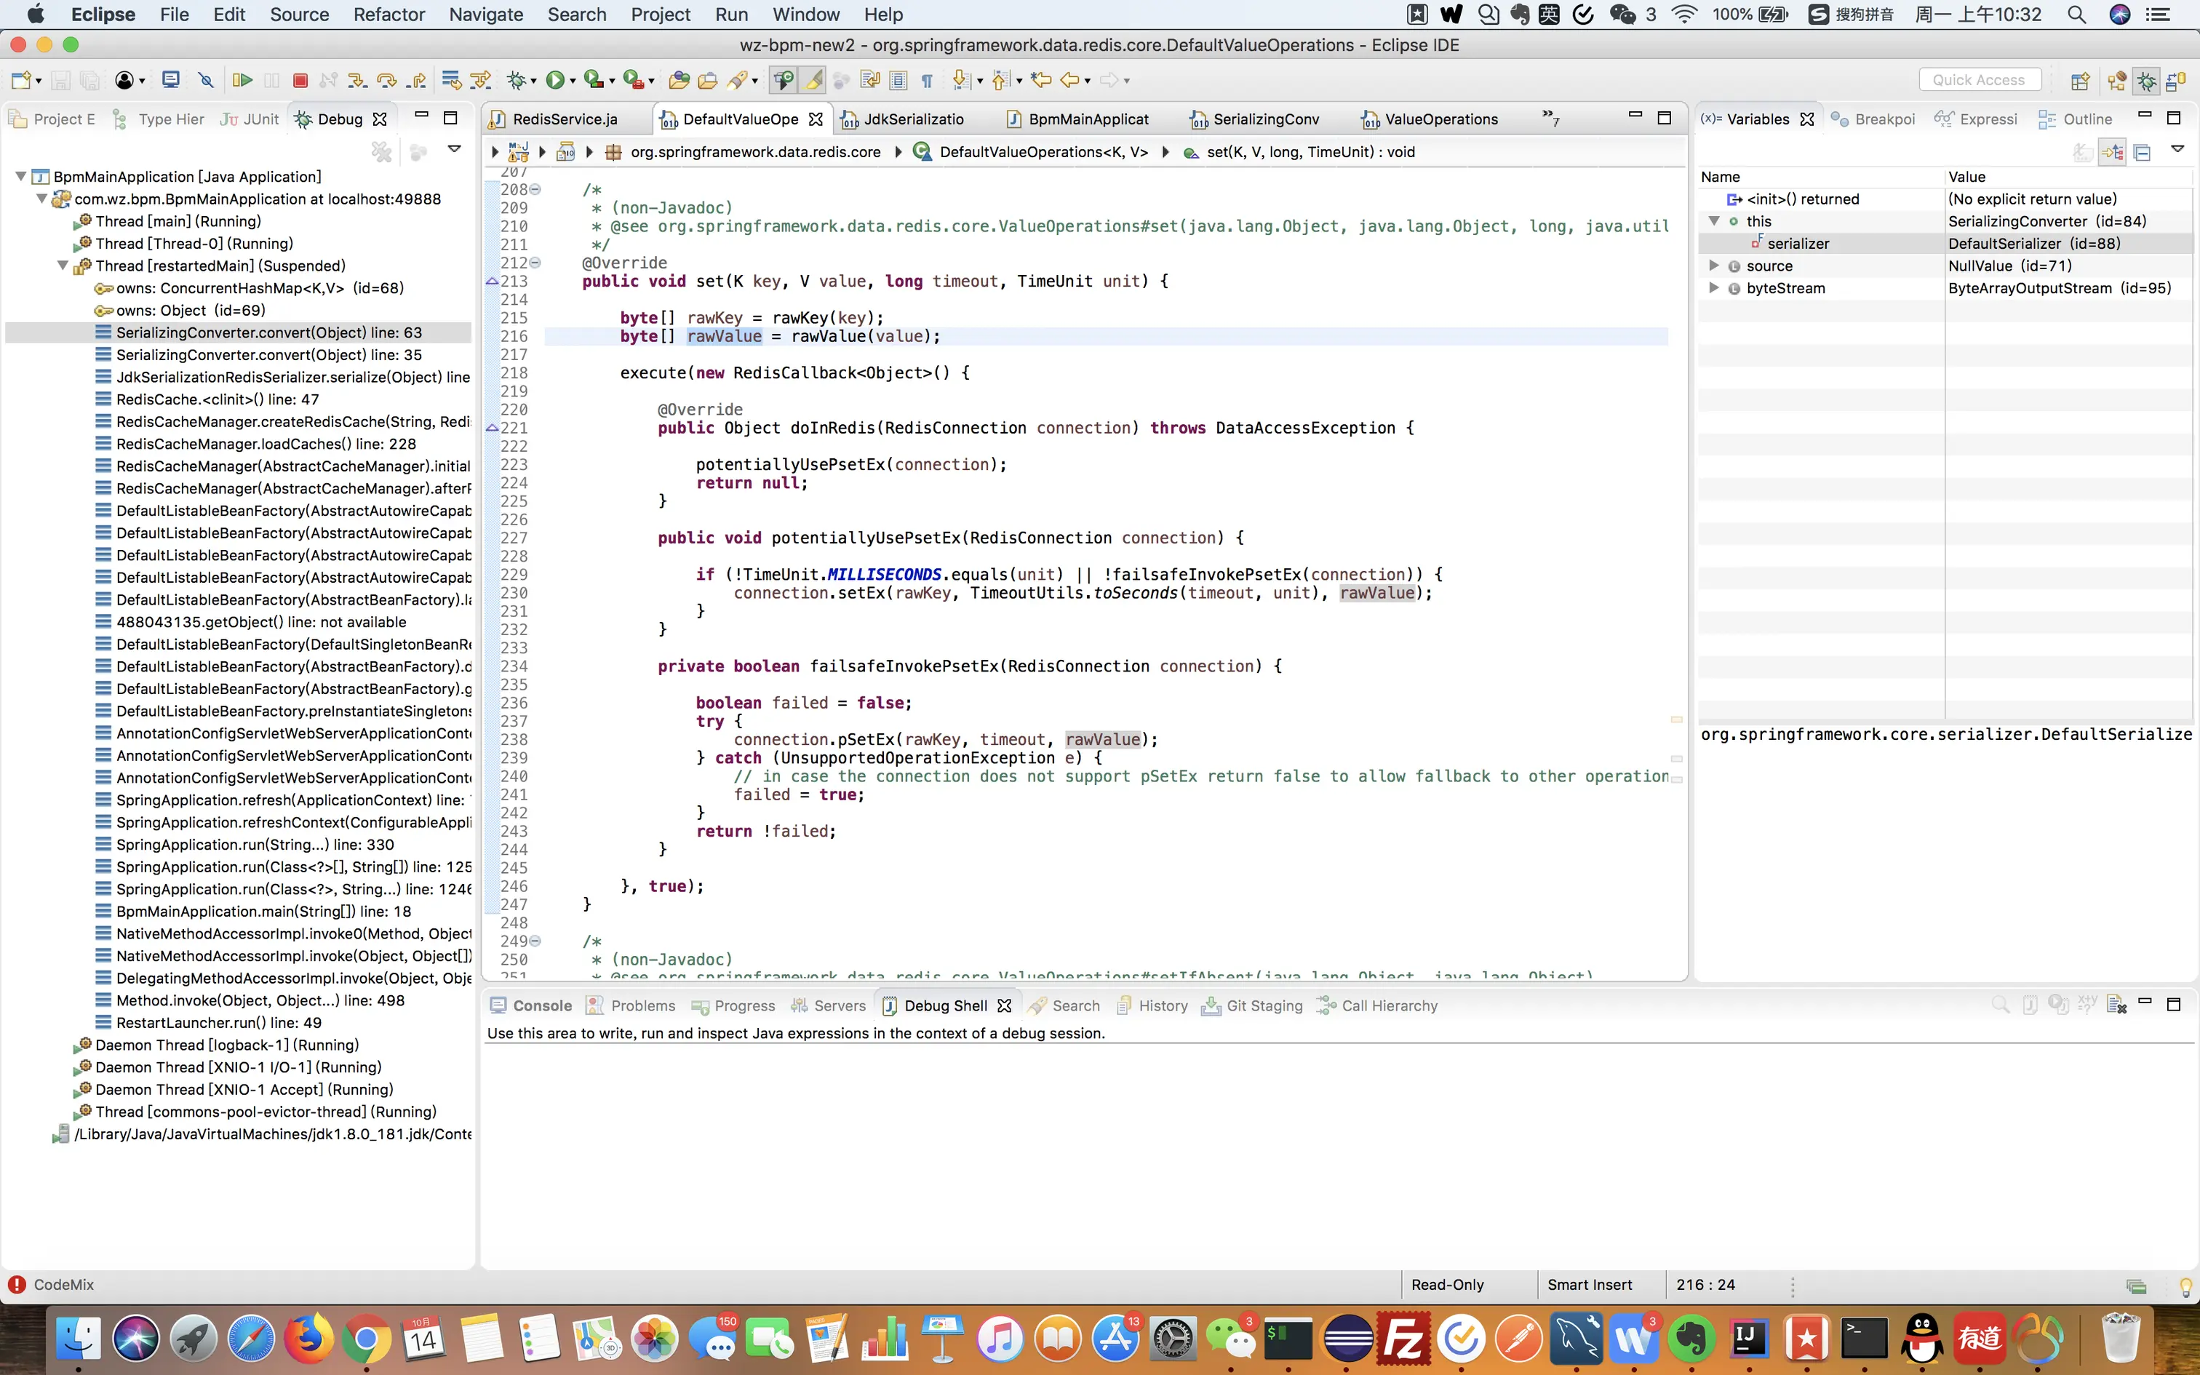Toggle Show Type Names in Variables view
Screen dimensions: 2200x1375
(x=2083, y=152)
